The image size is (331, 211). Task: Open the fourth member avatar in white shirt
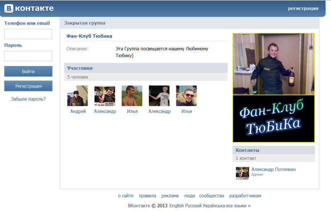coord(159,96)
